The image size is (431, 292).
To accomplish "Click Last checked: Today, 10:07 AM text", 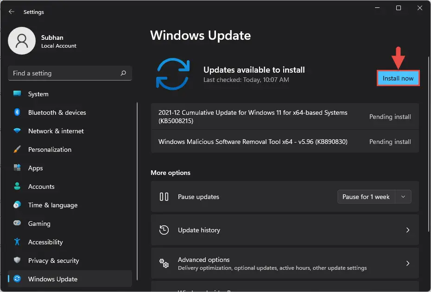I will [246, 80].
